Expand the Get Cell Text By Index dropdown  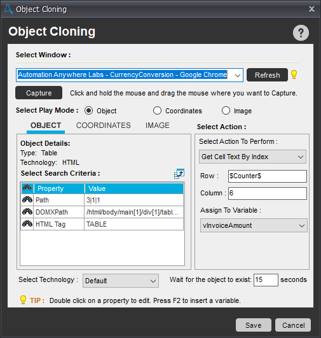coord(252,157)
